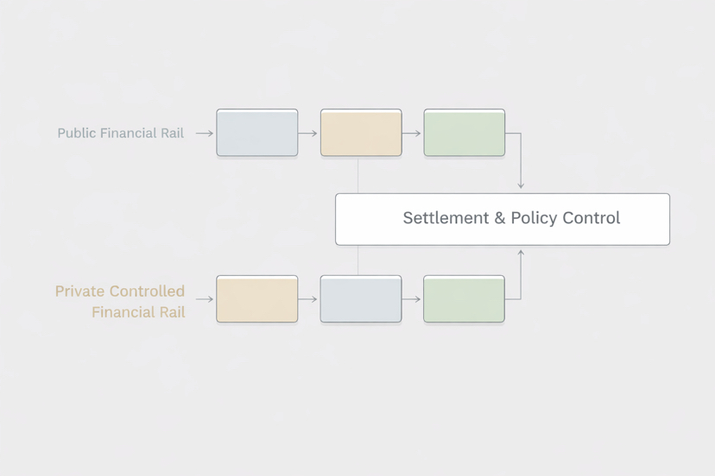Click the arrow right of Public Financial Rail label
The image size is (715, 476).
[204, 134]
